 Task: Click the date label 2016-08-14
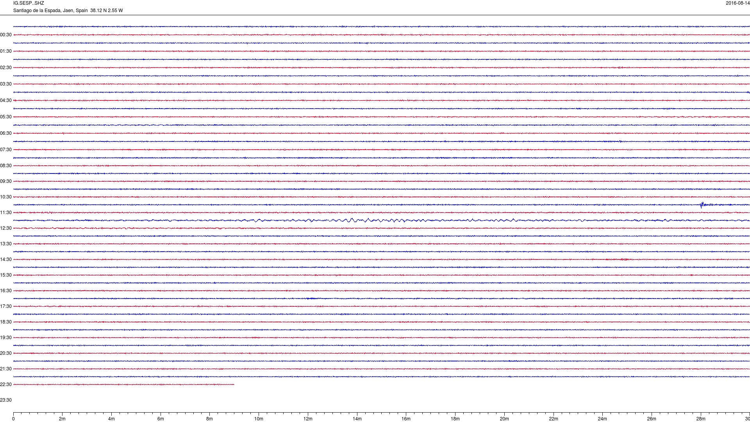pos(737,3)
